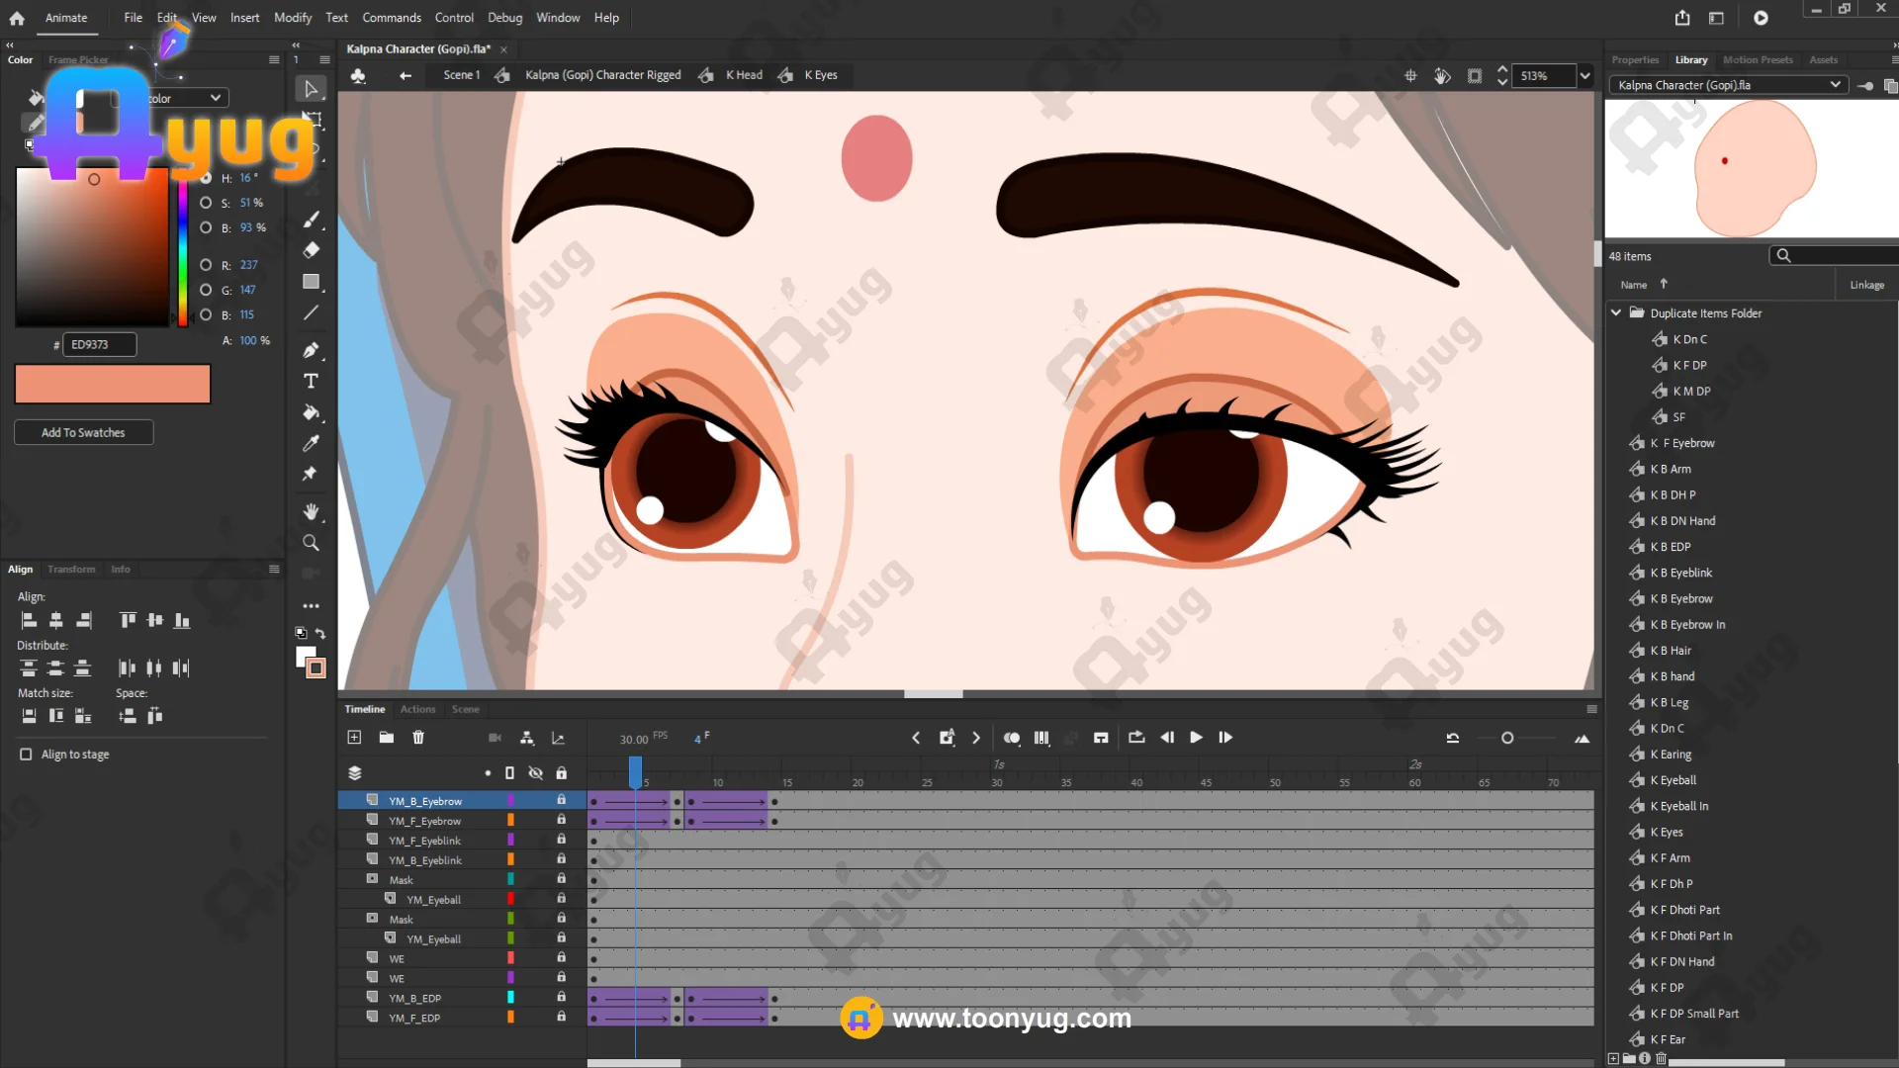
Task: Switch to the Properties tab
Action: coord(1634,60)
